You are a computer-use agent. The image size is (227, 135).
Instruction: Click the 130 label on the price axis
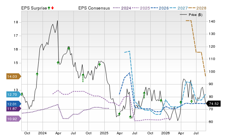212,34
